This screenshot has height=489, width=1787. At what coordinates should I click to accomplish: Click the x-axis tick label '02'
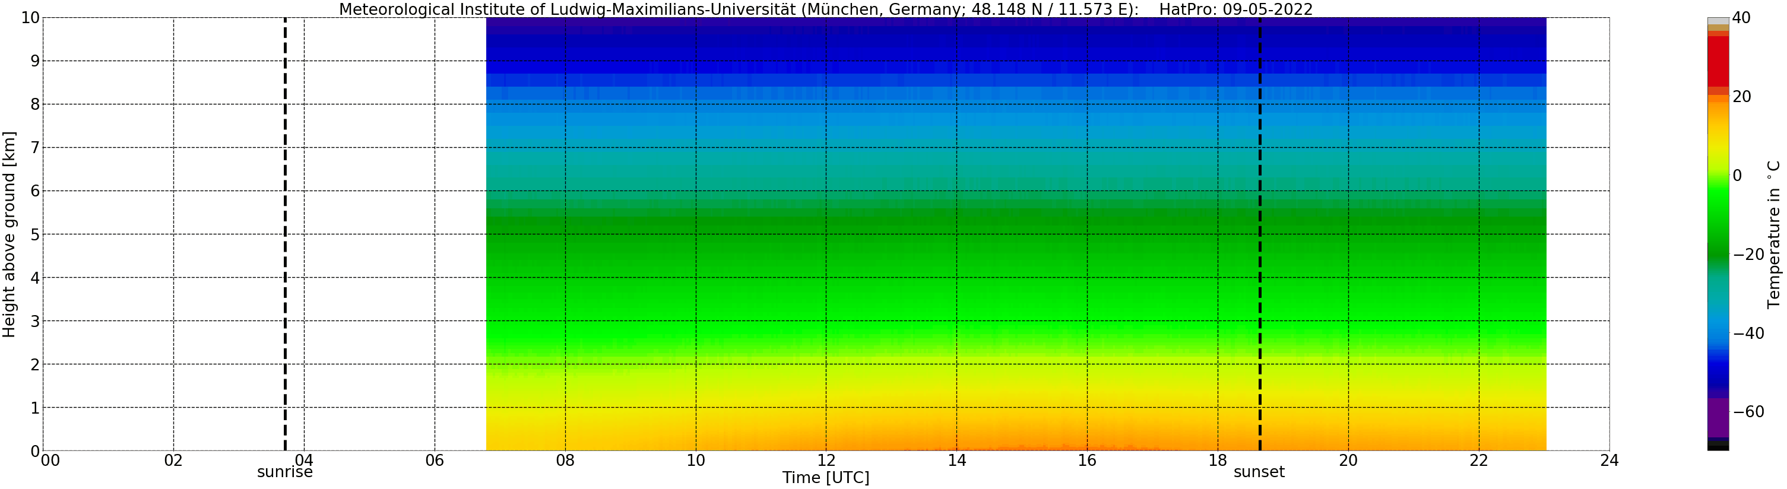[x=173, y=461]
